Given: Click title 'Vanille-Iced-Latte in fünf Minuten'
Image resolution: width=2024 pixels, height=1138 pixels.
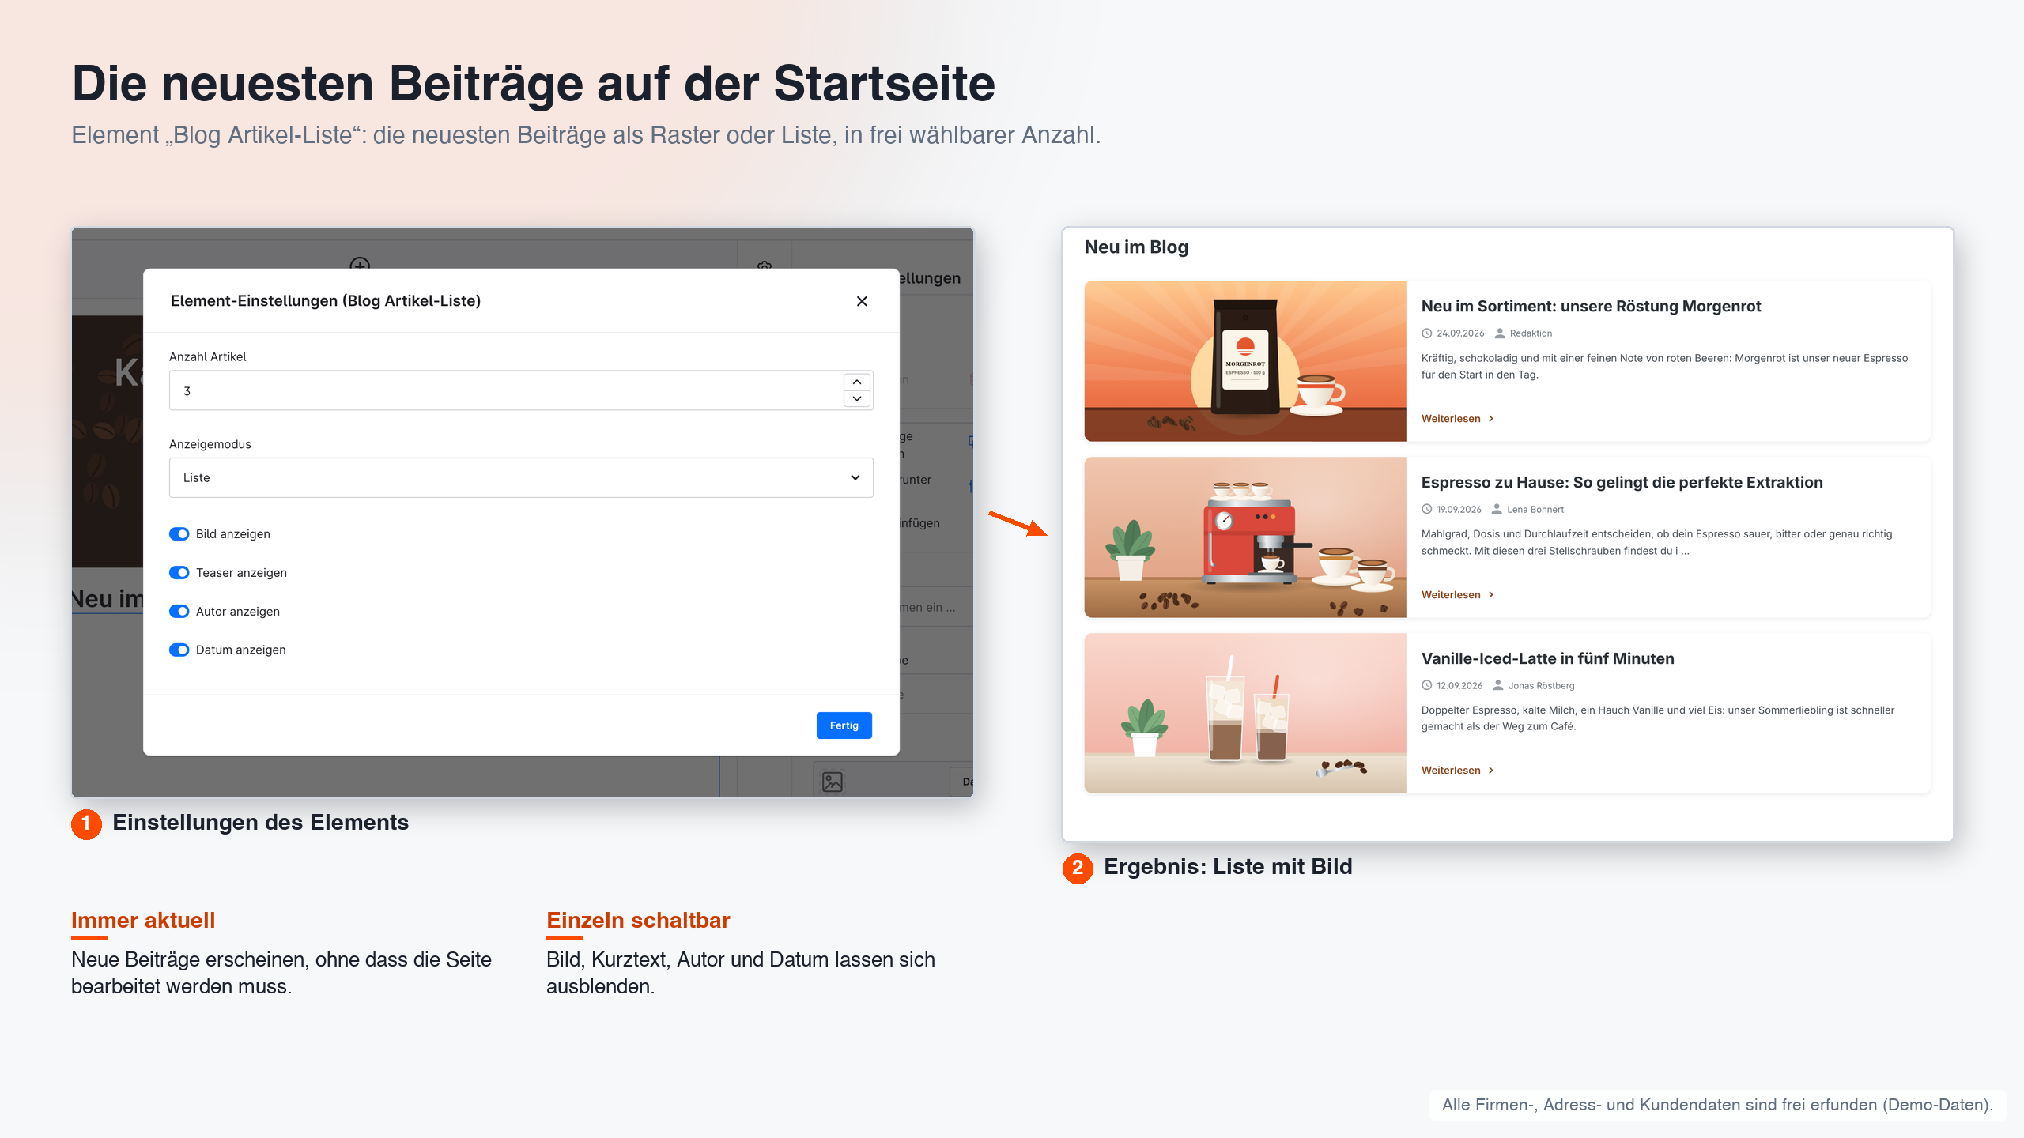Looking at the screenshot, I should tap(1547, 658).
